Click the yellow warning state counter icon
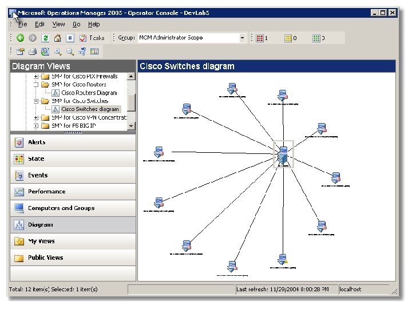412x309 pixels. [x=288, y=38]
